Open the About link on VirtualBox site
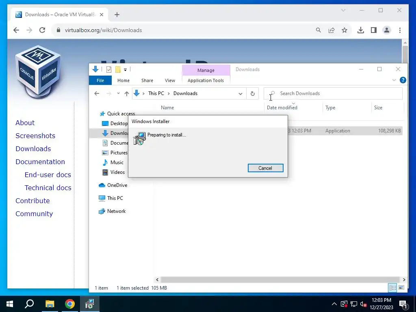Viewport: 416px width, 312px height. pyautogui.click(x=25, y=123)
